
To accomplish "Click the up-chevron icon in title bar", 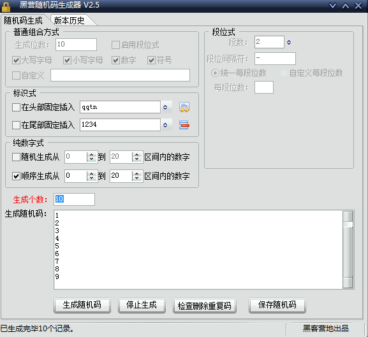I will pos(346,5).
